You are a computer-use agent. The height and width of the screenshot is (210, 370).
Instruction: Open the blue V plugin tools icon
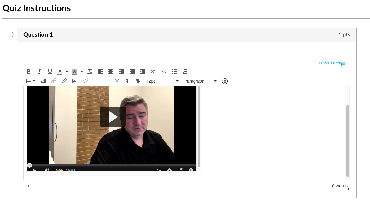(117, 81)
